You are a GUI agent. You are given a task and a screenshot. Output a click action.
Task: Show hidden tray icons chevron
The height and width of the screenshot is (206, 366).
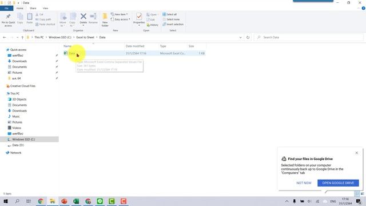click(287, 201)
